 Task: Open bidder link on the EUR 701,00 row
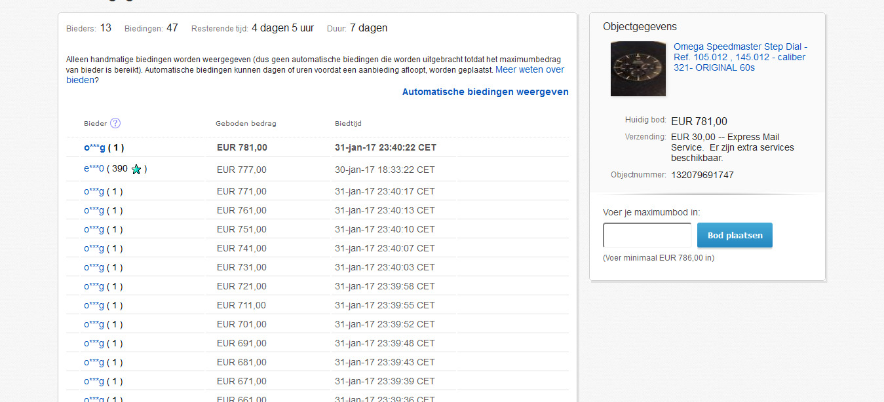tap(94, 324)
